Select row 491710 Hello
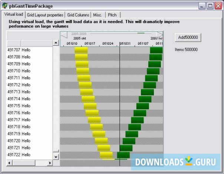Image resolution: width=224 pixels, height=174 pixels. tap(29, 71)
